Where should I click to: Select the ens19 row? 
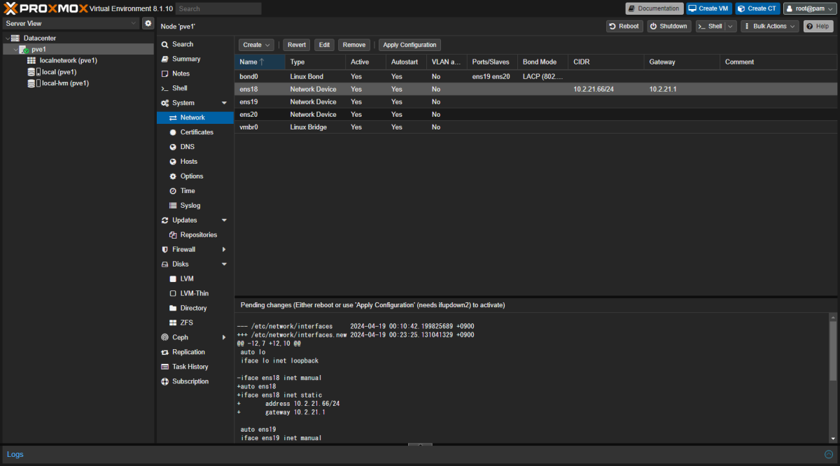[535, 101]
